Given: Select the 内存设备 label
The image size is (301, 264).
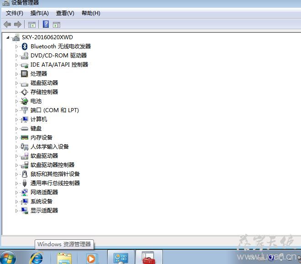Looking at the screenshot, I should (x=42, y=138).
